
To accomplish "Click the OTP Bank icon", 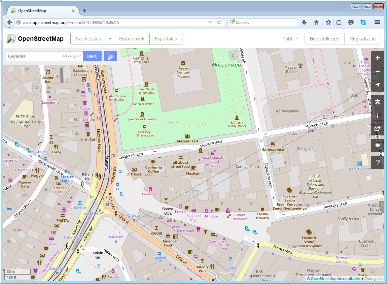I will [x=134, y=169].
